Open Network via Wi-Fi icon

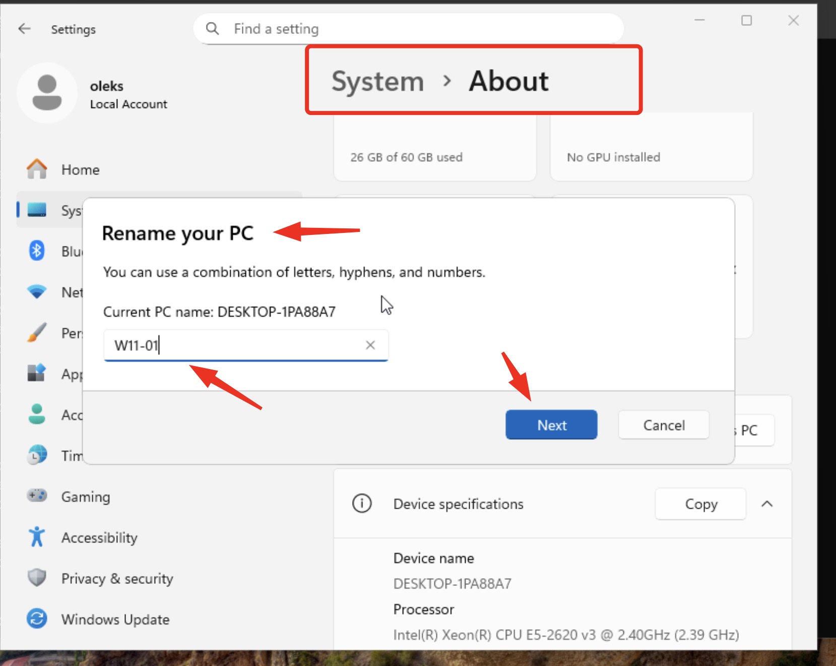point(37,292)
